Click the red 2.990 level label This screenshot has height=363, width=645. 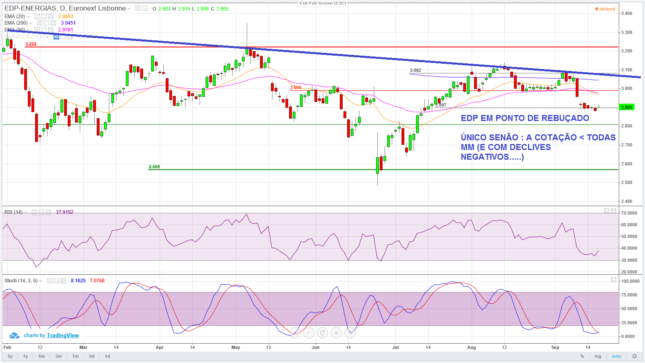coord(295,88)
